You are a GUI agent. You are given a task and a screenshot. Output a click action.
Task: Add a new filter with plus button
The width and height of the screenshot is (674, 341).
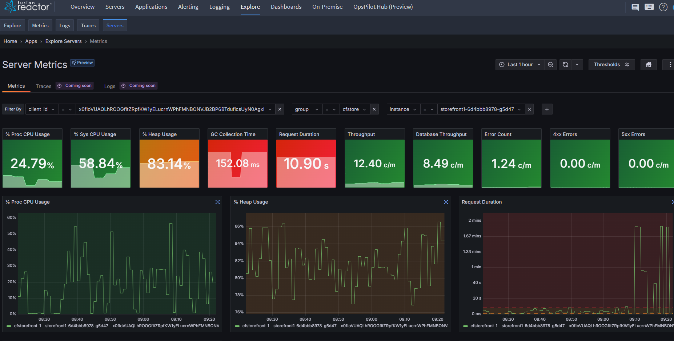click(547, 109)
